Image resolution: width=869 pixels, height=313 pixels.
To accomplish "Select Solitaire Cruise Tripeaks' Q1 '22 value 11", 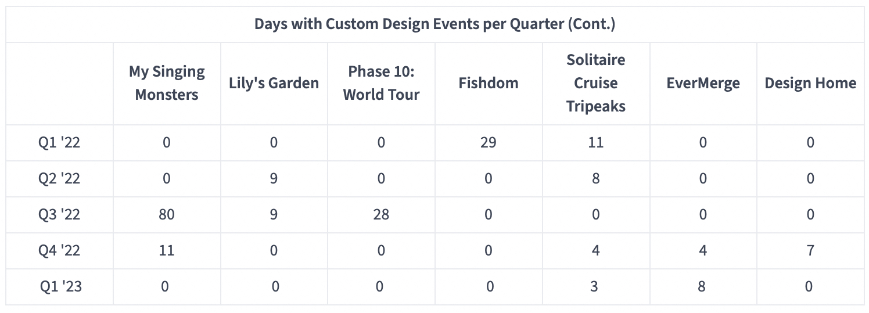I will click(x=595, y=142).
